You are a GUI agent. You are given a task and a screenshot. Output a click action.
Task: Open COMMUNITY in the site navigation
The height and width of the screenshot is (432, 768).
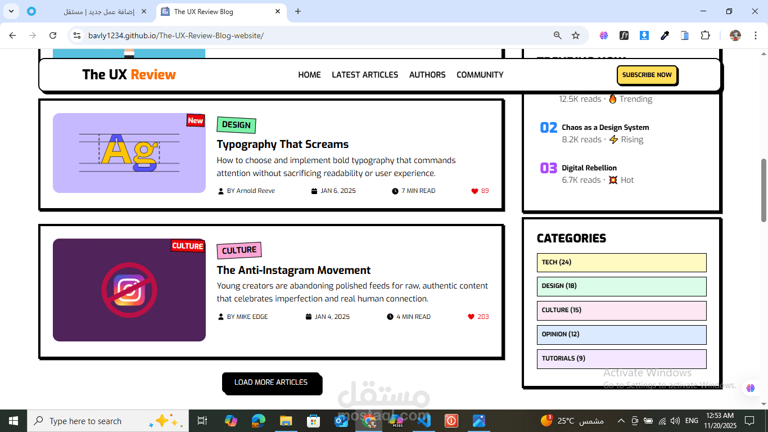pyautogui.click(x=480, y=75)
